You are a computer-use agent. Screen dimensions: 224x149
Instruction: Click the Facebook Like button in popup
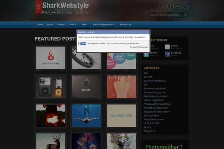tap(82, 44)
